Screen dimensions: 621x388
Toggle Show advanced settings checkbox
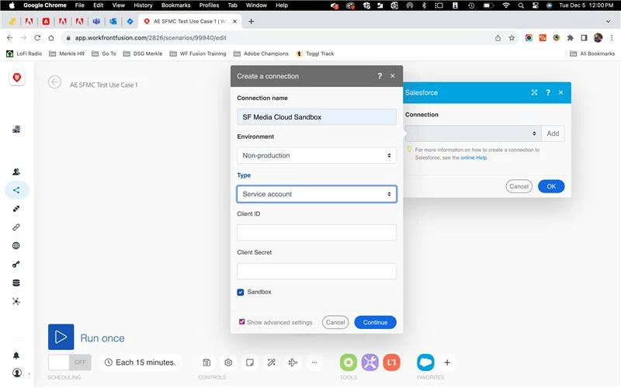(x=241, y=322)
